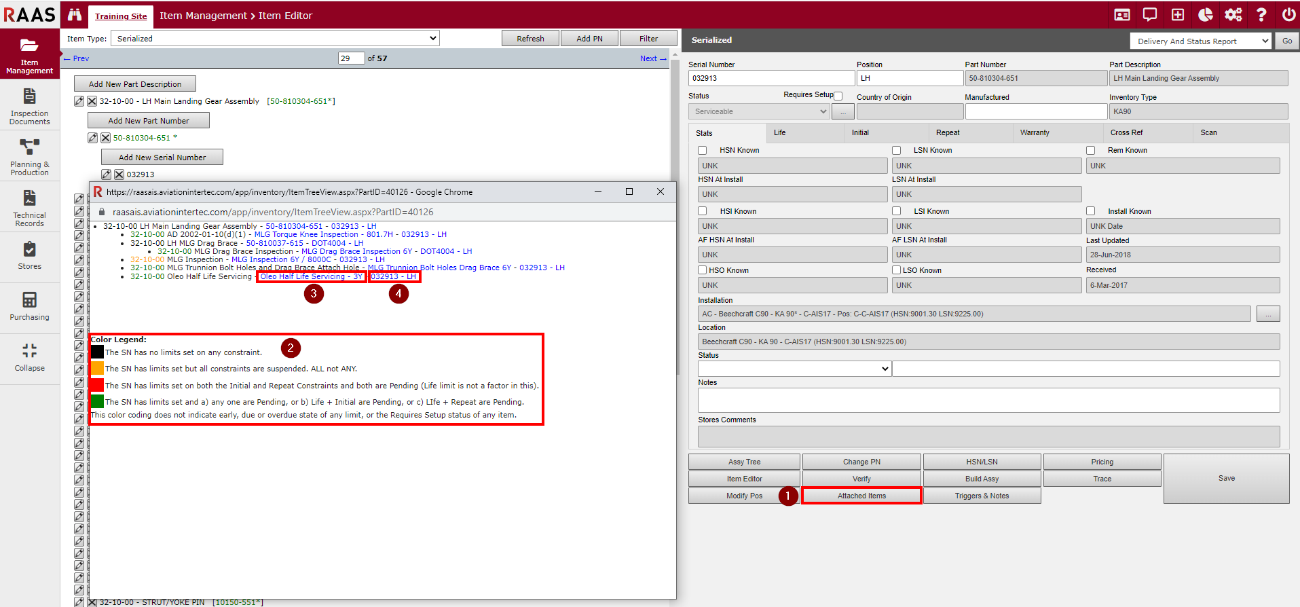Open the Purchasing calculator icon
This screenshot has width=1300, height=607.
(29, 306)
